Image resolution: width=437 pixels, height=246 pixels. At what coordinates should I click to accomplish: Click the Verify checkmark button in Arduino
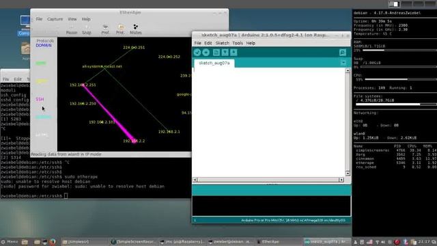[x=197, y=52]
